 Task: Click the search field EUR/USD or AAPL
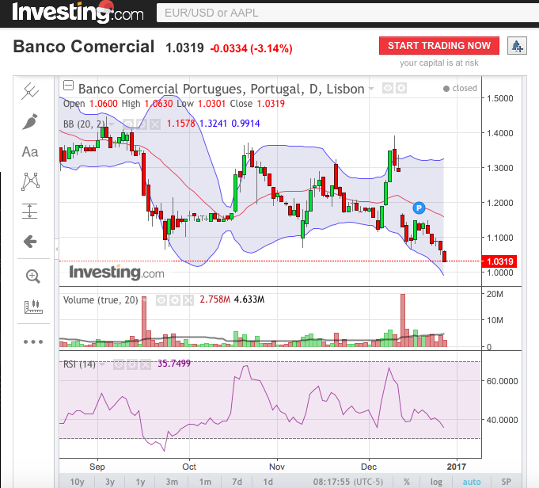[x=347, y=13]
